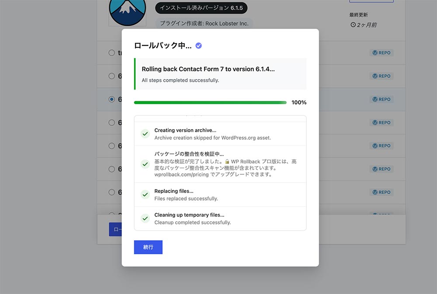Image resolution: width=437 pixels, height=294 pixels.
Task: Click the パッケージの整合性を検証中 checkmark icon
Action: tap(145, 164)
